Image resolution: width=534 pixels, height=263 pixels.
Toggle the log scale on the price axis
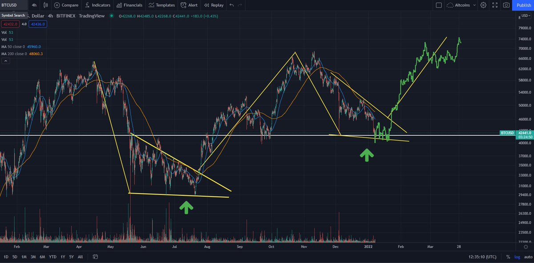coord(517,257)
